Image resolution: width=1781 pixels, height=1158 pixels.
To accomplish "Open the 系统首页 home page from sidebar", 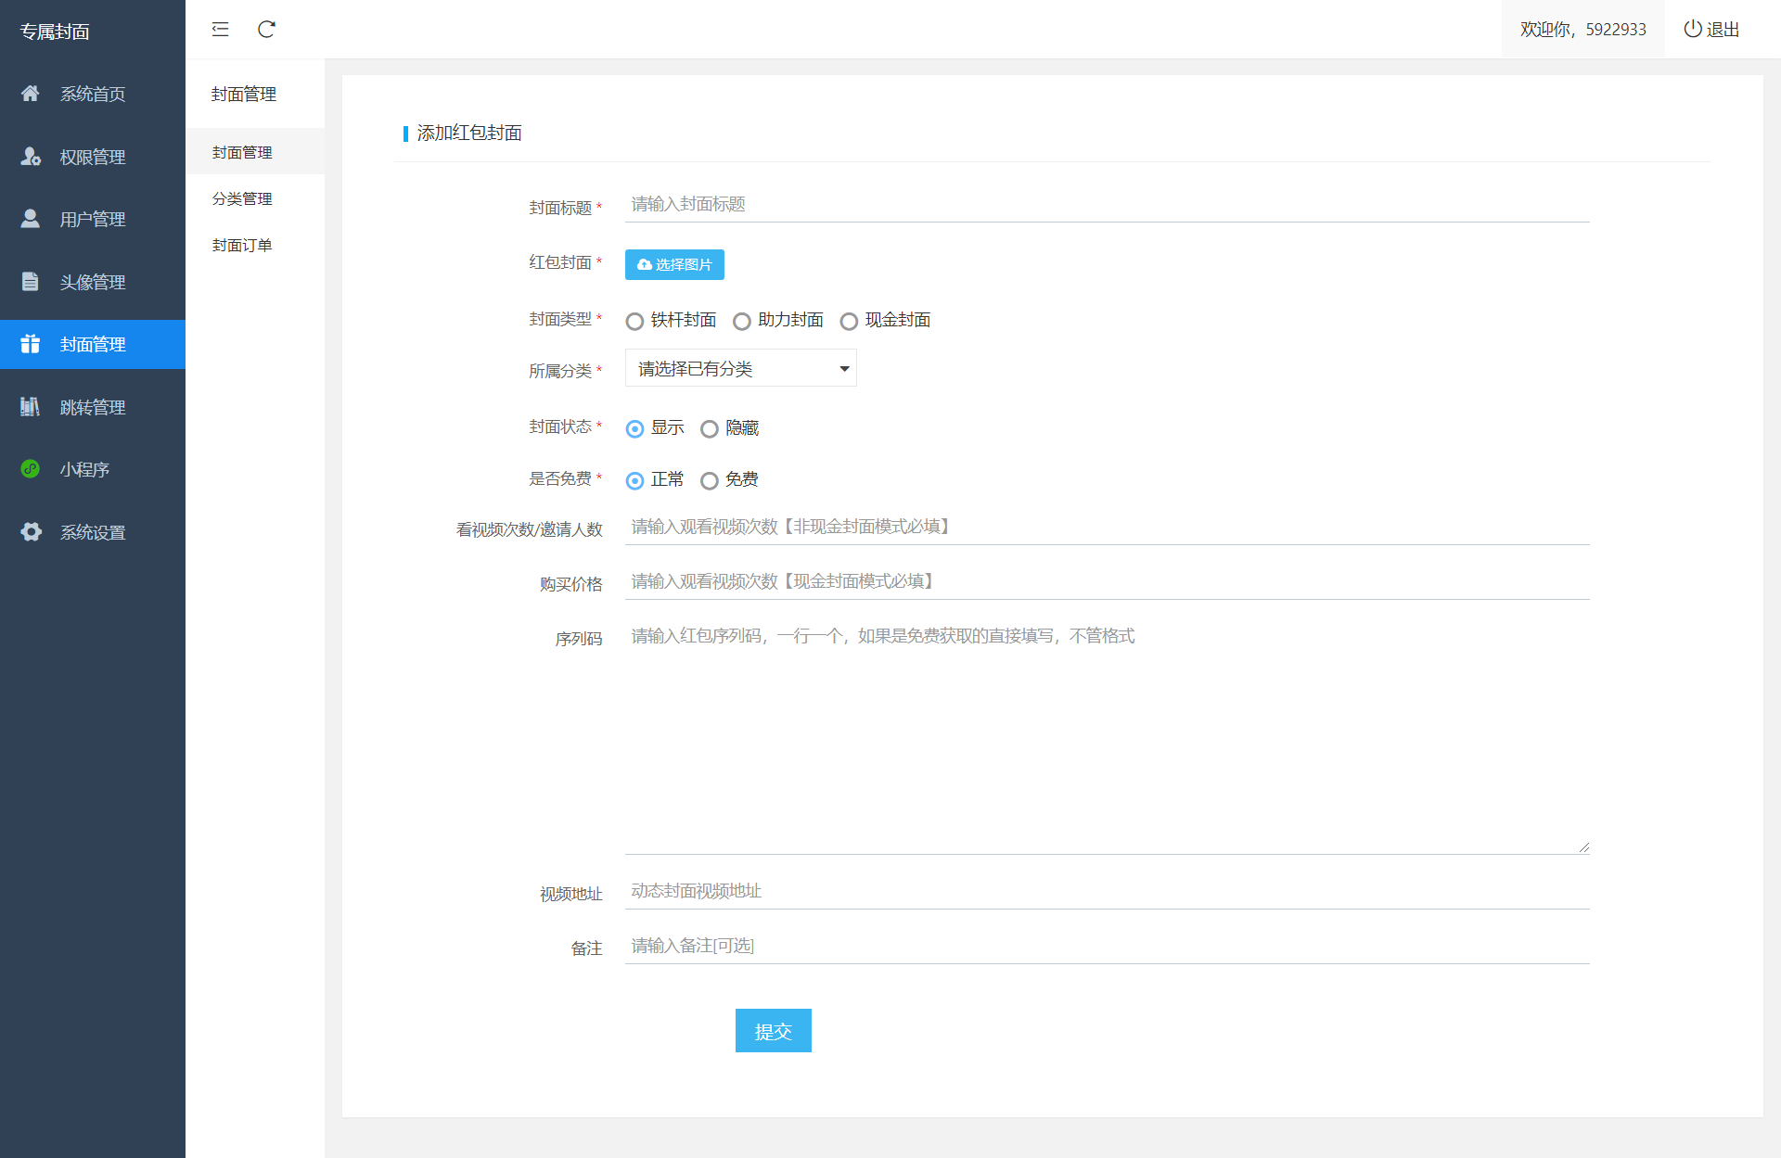I will 92,94.
